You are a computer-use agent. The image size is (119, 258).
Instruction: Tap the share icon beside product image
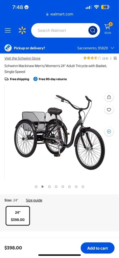(x=109, y=97)
